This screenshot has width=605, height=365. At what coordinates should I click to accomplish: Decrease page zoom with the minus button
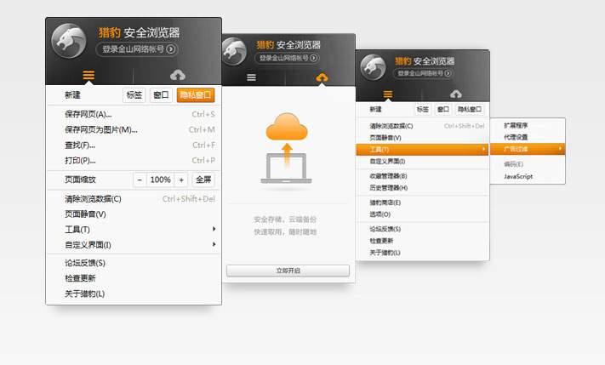pyautogui.click(x=140, y=180)
